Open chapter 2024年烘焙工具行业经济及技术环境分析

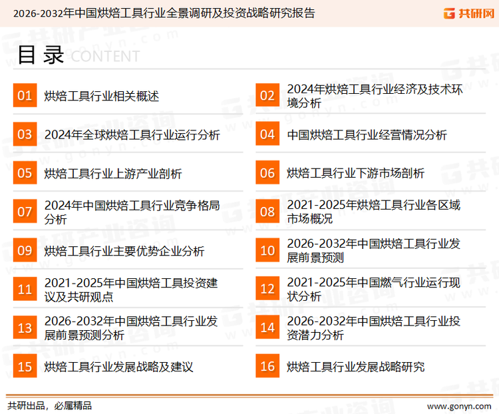[375, 96]
